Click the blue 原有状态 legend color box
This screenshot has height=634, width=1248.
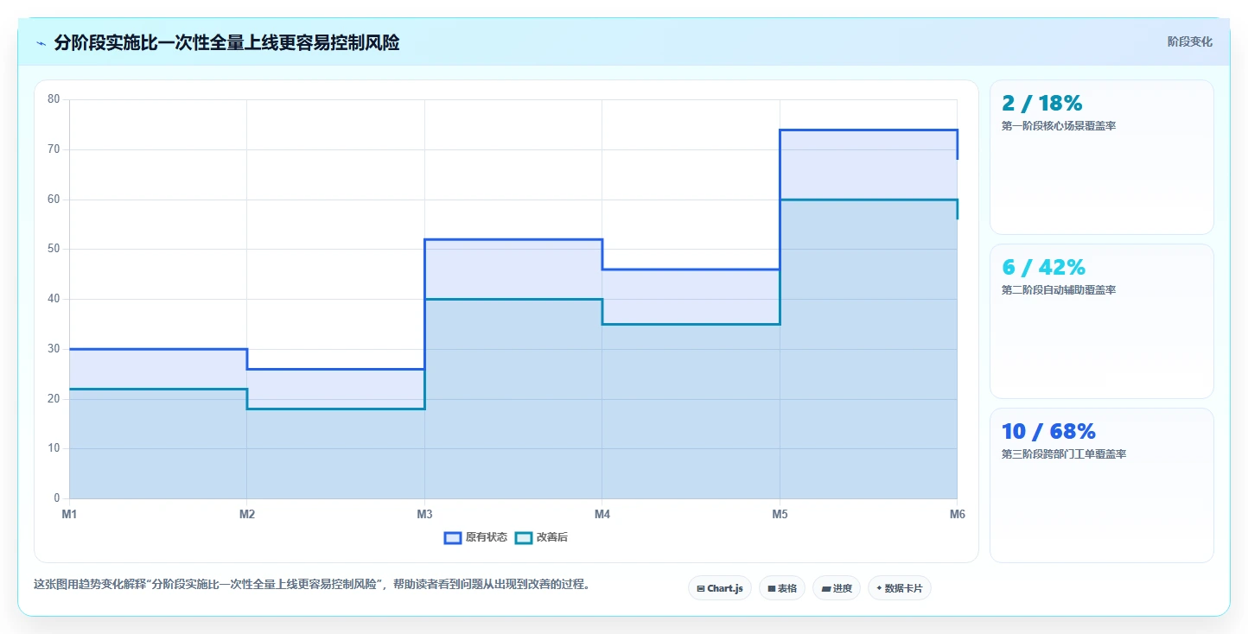[x=453, y=537]
